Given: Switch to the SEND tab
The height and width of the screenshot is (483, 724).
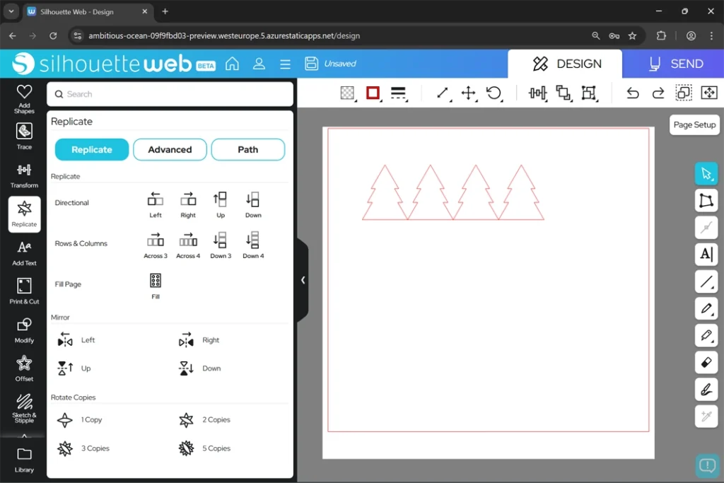Looking at the screenshot, I should 675,64.
